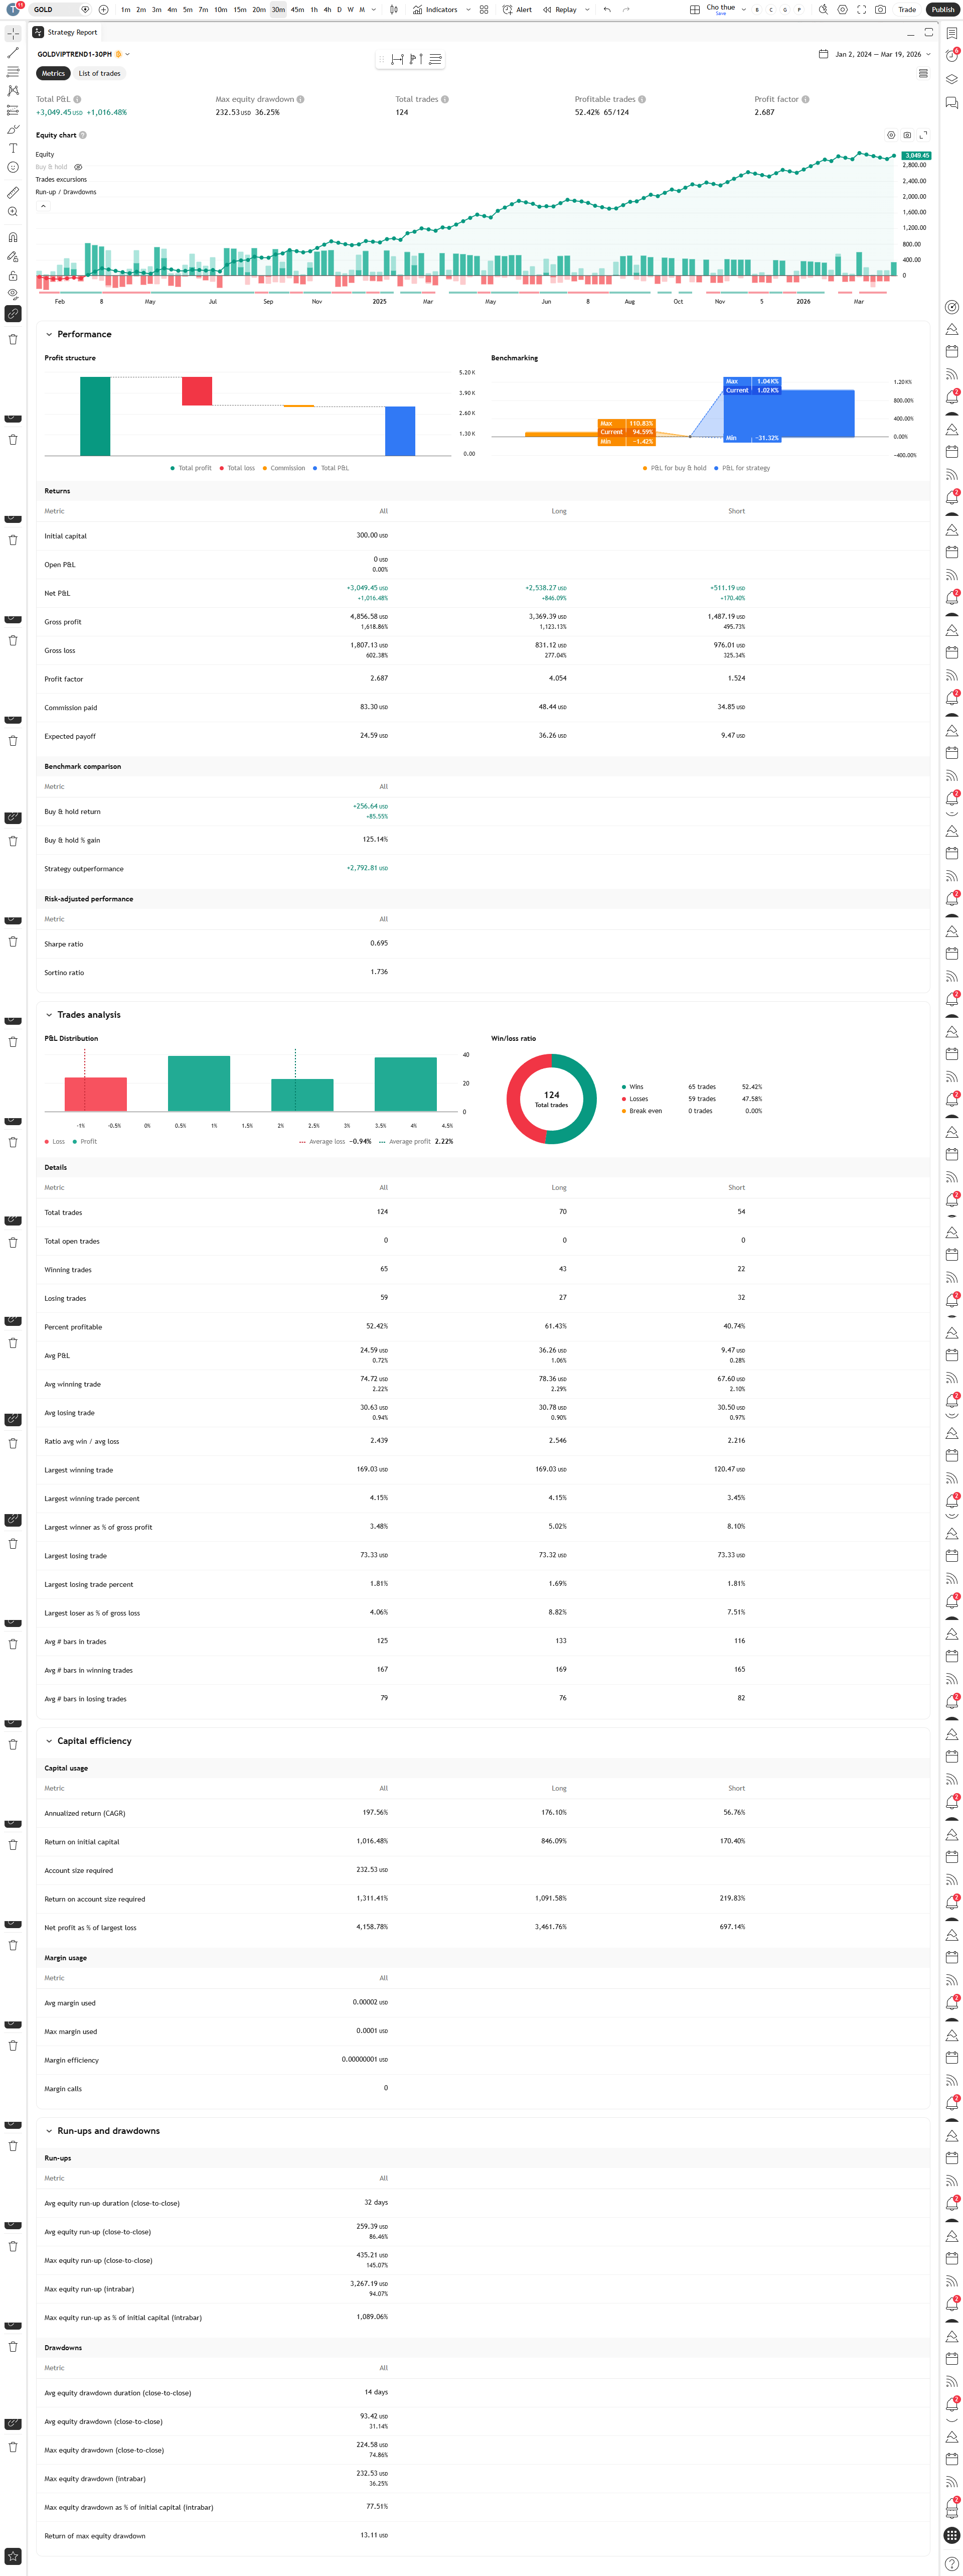Open the candlestick chart type selector
Viewport: 963px width, 2576px height.
394,10
